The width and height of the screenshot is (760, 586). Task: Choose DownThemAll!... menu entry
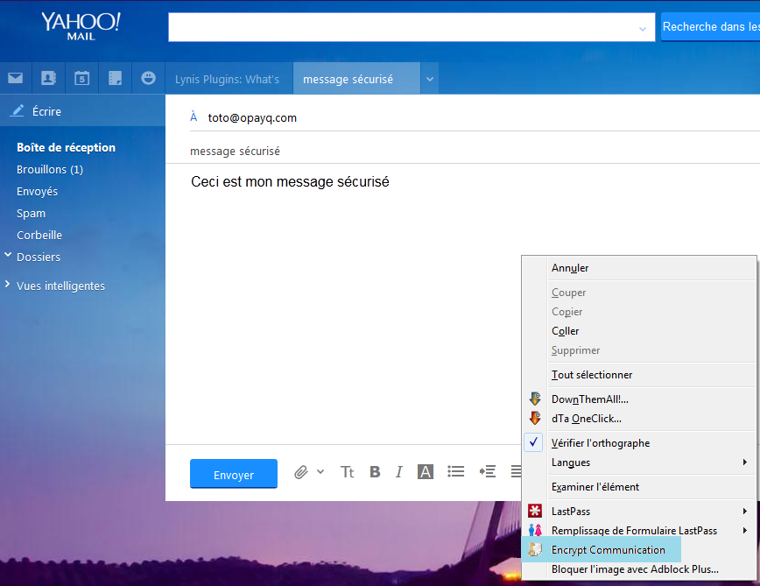point(590,399)
